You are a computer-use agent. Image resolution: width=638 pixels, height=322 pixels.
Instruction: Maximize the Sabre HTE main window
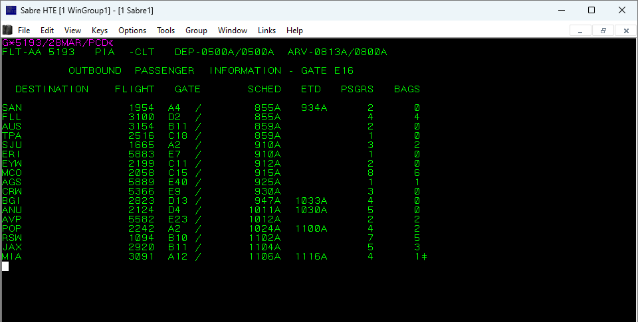[x=591, y=10]
